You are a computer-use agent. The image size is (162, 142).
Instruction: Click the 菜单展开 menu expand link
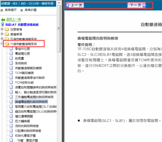(11, 10)
